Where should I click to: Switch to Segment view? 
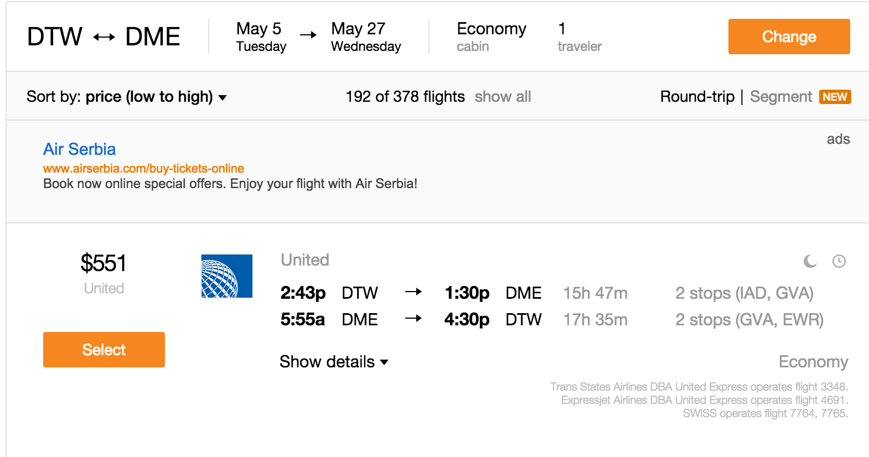click(x=781, y=97)
